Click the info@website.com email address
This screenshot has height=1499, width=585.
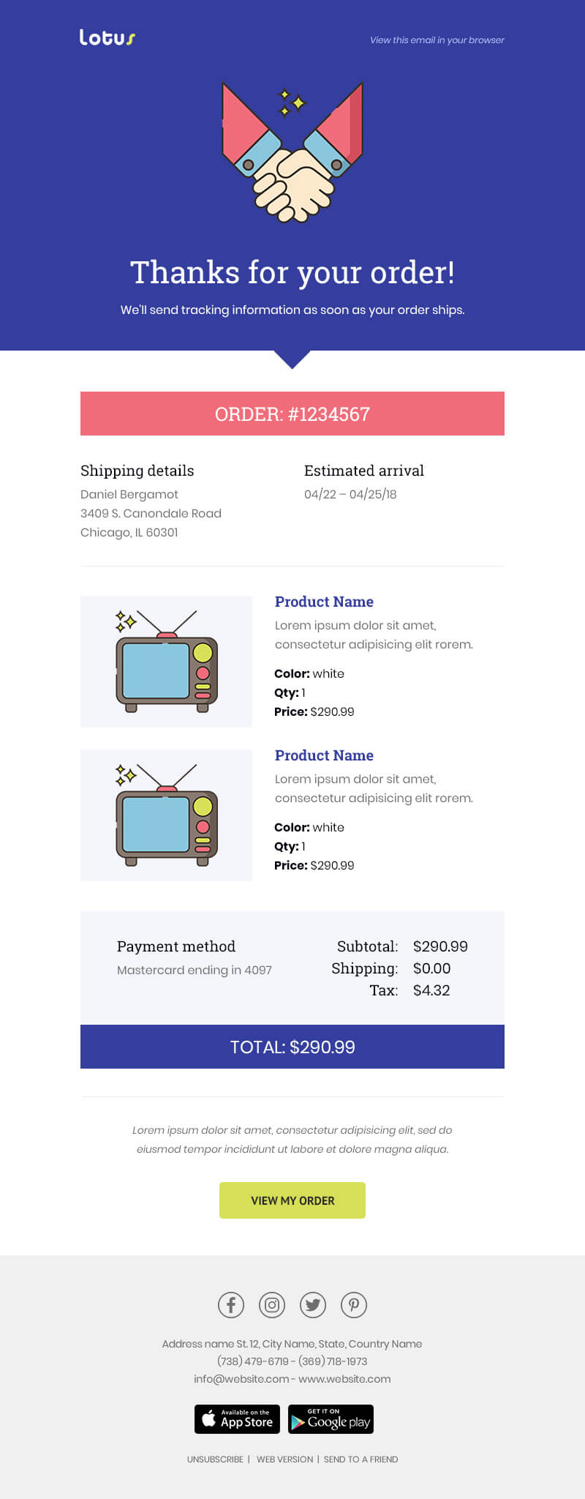[x=241, y=1379]
